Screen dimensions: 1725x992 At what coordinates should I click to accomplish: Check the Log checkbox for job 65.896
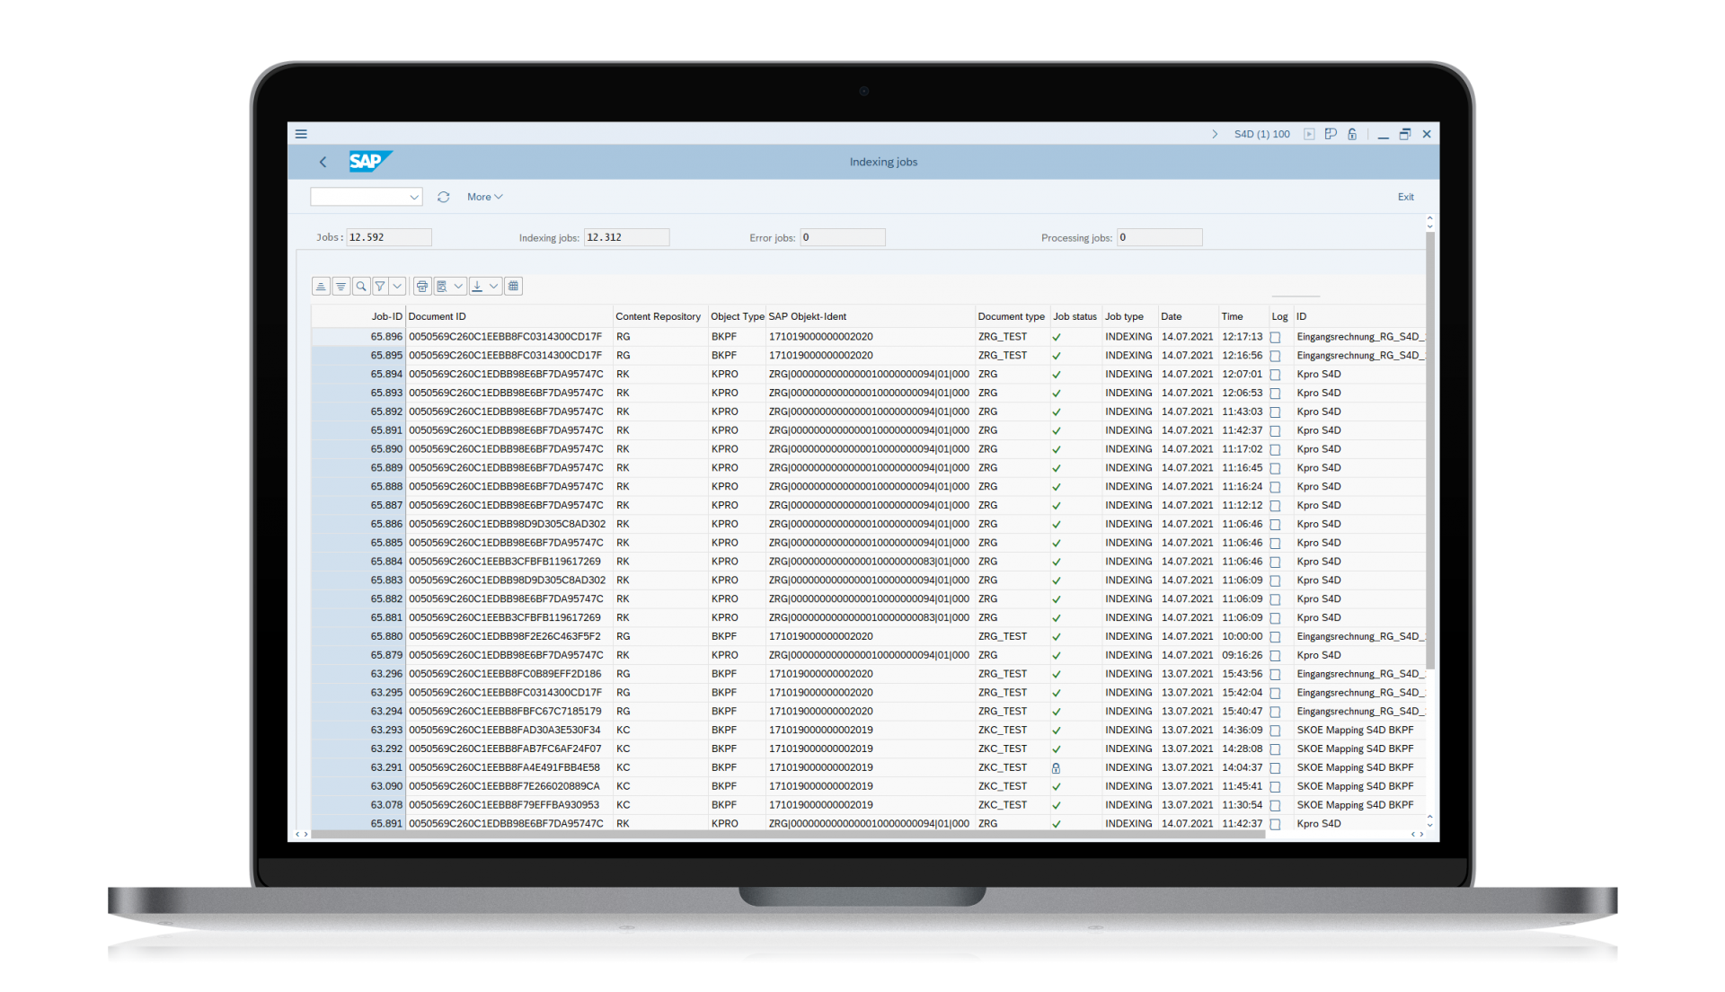pyautogui.click(x=1276, y=337)
